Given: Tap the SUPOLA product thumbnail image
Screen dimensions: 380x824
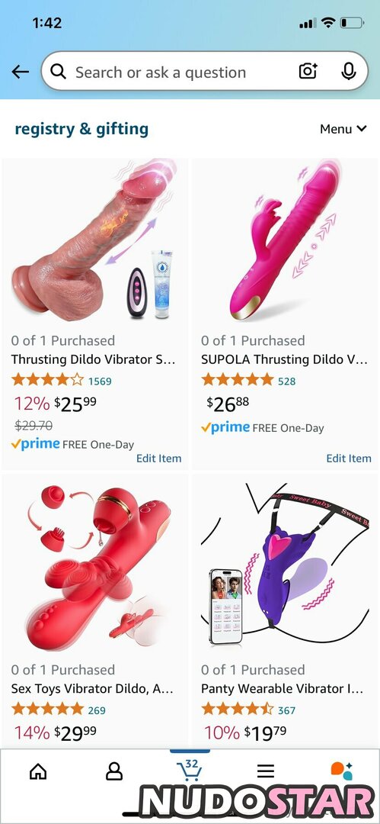Looking at the screenshot, I should point(285,239).
